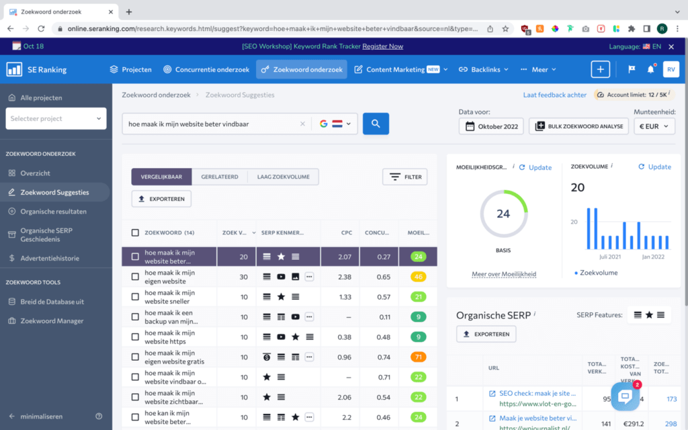This screenshot has width=688, height=430.
Task: Click the tallest bar in Zoekvolume chart
Action: 589,228
